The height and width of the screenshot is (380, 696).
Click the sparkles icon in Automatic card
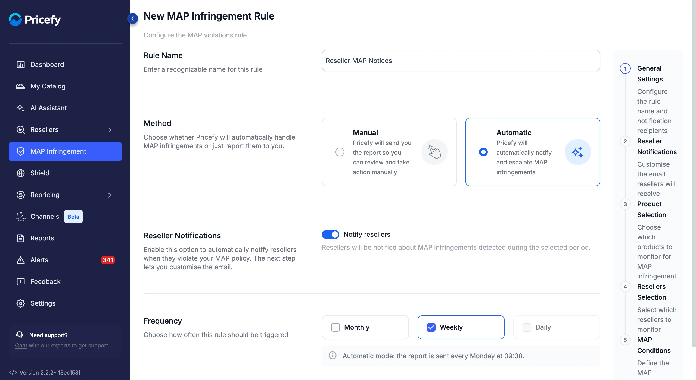578,152
